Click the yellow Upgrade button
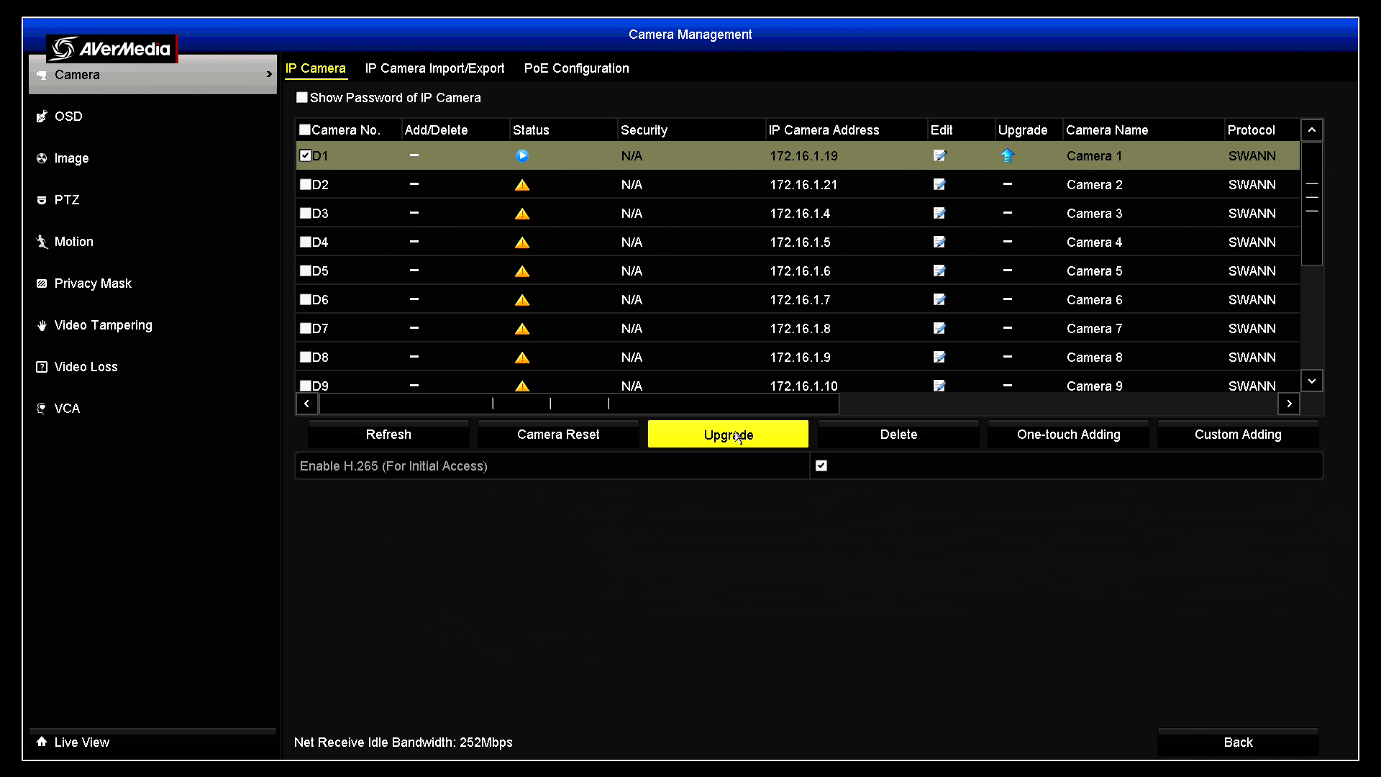Image resolution: width=1381 pixels, height=777 pixels. [x=728, y=435]
